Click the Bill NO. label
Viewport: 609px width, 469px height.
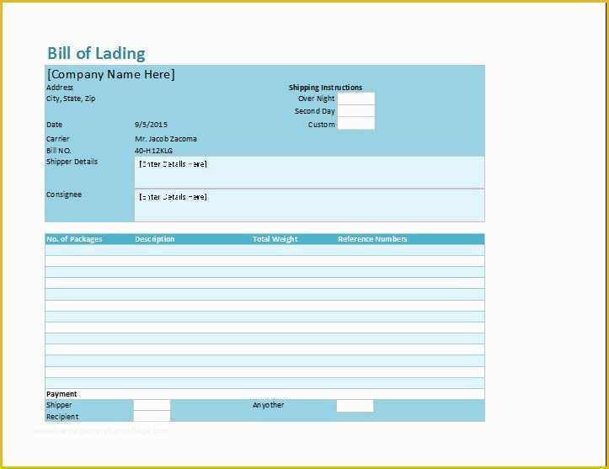tap(59, 151)
